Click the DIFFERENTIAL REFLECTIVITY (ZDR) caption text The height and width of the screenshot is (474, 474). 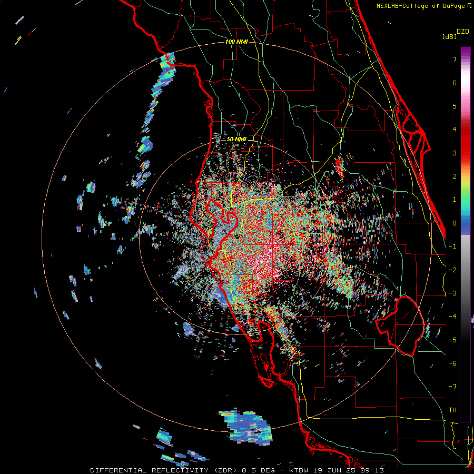pyautogui.click(x=164, y=470)
